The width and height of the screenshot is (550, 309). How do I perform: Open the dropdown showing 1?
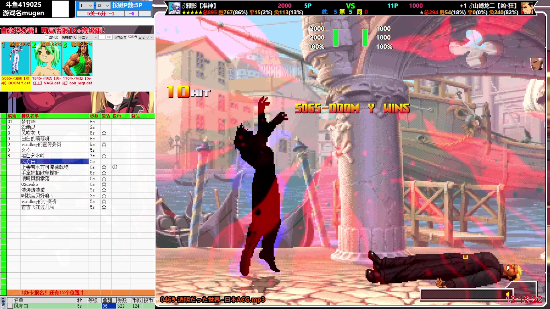pos(86,5)
